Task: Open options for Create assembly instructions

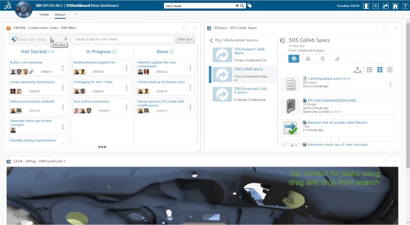Action: pyautogui.click(x=63, y=88)
